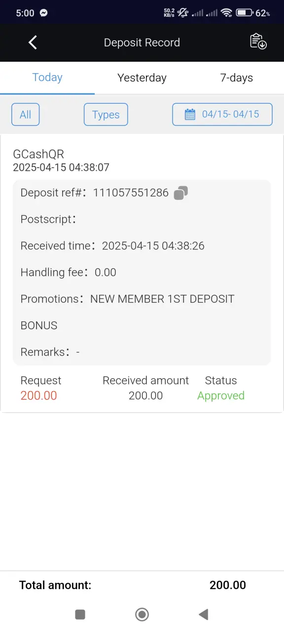Tap the NEW MEMBER 1ST DEPOSIT promotion text

[x=162, y=299]
